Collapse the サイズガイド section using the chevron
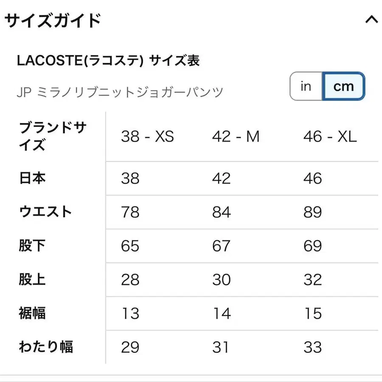 371,20
